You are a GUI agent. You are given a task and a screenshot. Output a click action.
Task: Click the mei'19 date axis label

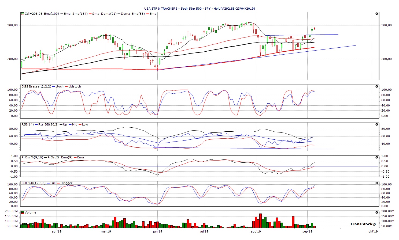[106, 231]
